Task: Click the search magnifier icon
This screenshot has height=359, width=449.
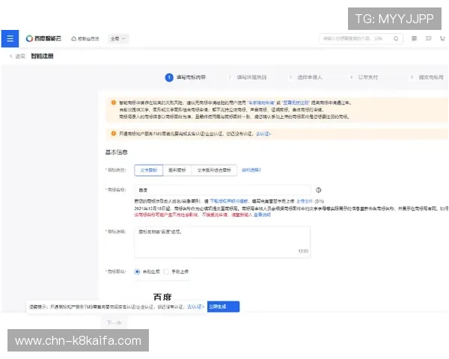Action: tap(396, 39)
